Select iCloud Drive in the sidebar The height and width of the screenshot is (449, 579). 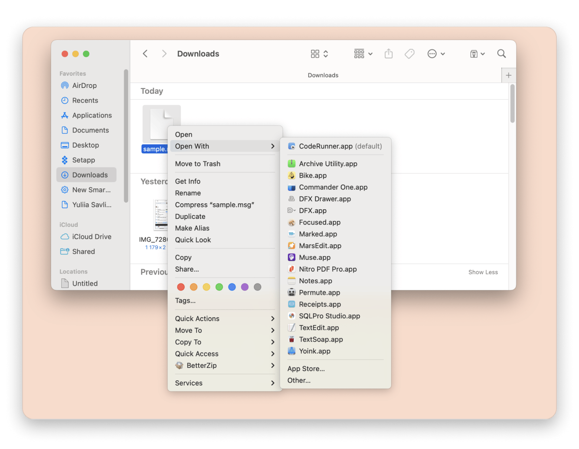[92, 236]
